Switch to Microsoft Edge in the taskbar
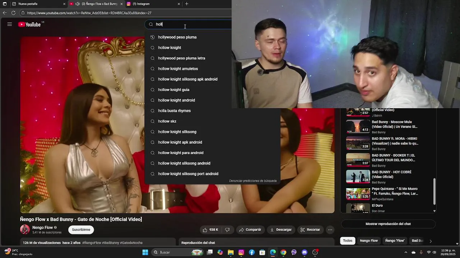The width and height of the screenshot is (460, 258). click(x=273, y=252)
